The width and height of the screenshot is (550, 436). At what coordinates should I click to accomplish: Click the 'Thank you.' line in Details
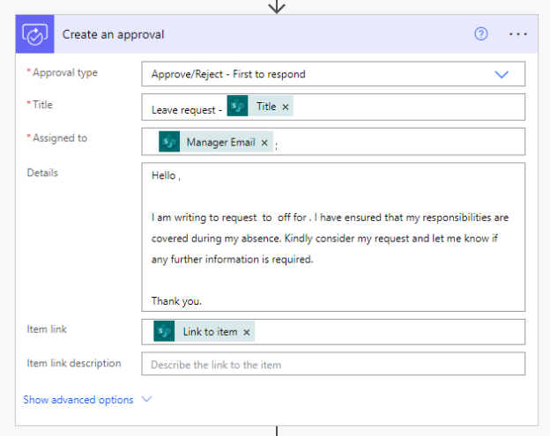176,301
